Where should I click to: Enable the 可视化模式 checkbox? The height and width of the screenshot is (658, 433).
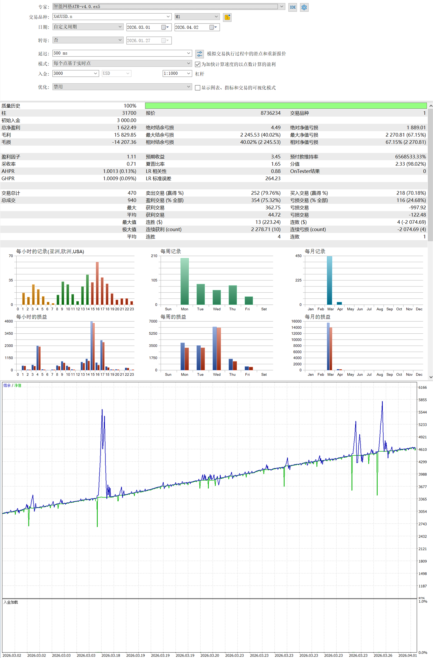coord(198,88)
